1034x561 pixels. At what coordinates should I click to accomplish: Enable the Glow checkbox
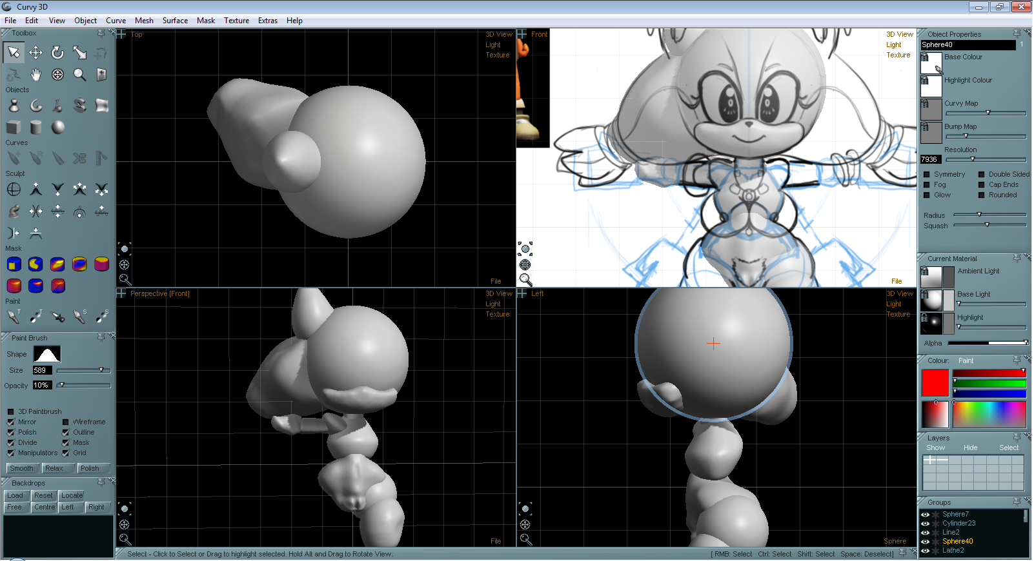click(x=927, y=195)
